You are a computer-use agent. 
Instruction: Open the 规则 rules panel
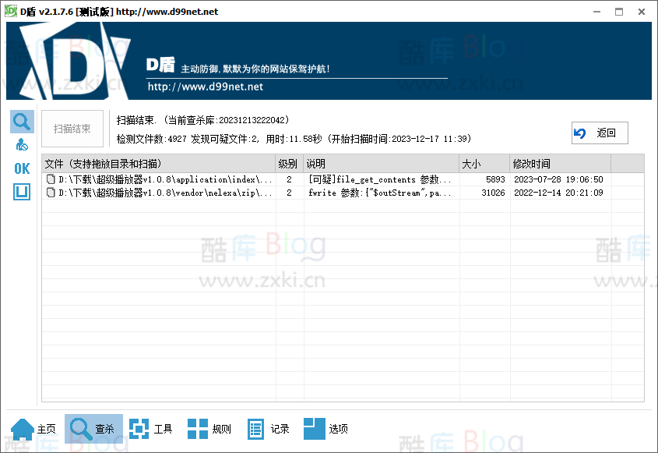point(209,428)
